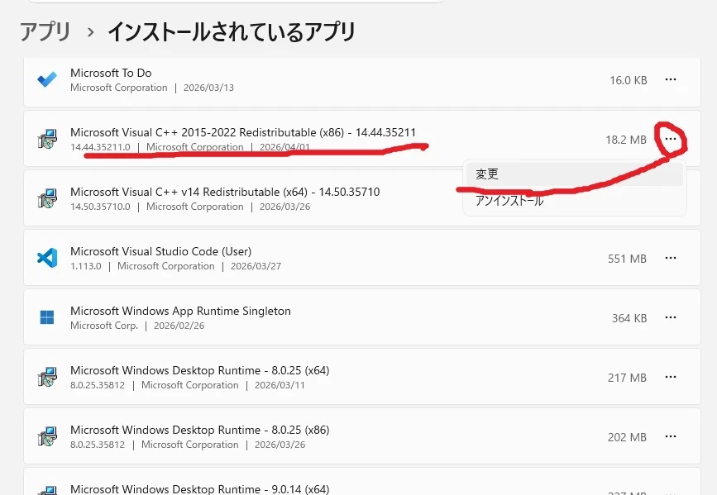
Task: Select the Microsoft To Do app name
Action: [x=111, y=73]
